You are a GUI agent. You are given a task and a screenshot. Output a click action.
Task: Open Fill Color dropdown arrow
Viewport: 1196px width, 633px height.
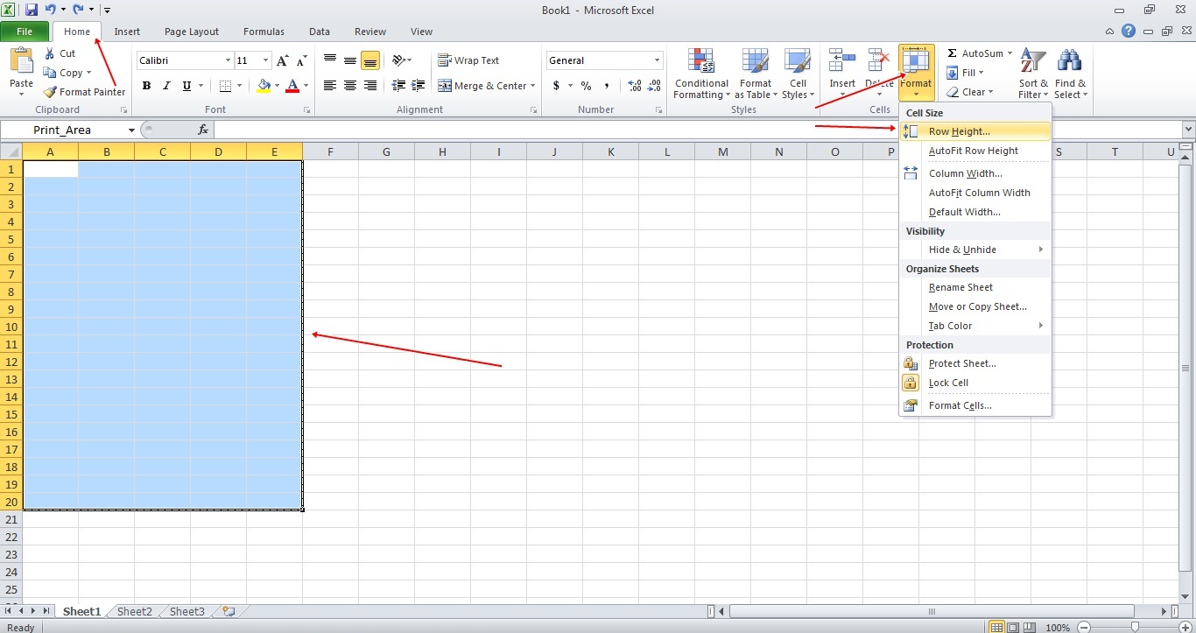[x=277, y=86]
